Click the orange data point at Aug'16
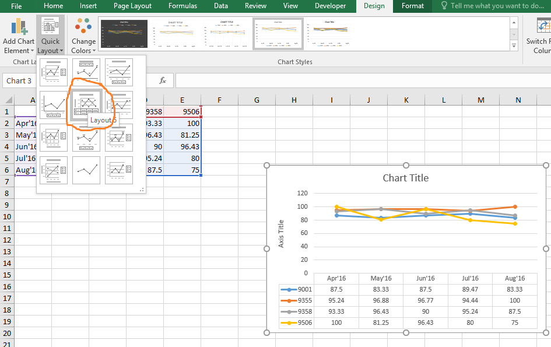Image resolution: width=551 pixels, height=347 pixels. pyautogui.click(x=515, y=206)
